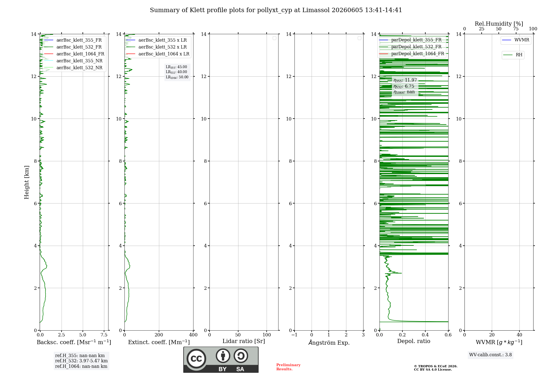Click the green line sample beside RH legend
Image resolution: width=552 pixels, height=375 pixels.
[508, 55]
